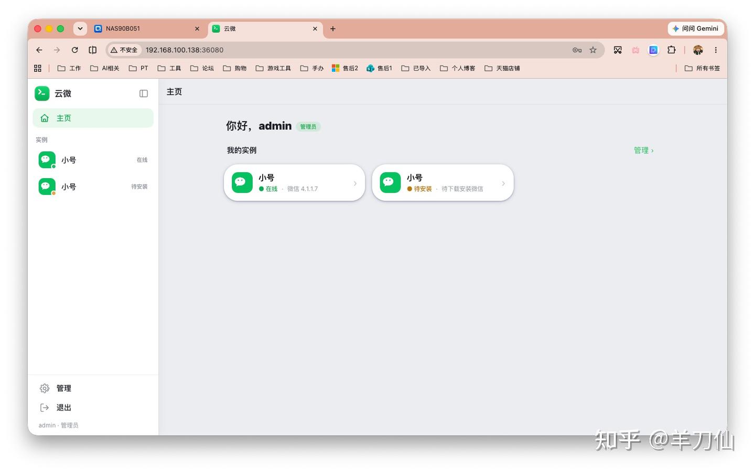The image size is (755, 472).
Task: Click the 管理员 badge next to admin
Action: pyautogui.click(x=308, y=127)
